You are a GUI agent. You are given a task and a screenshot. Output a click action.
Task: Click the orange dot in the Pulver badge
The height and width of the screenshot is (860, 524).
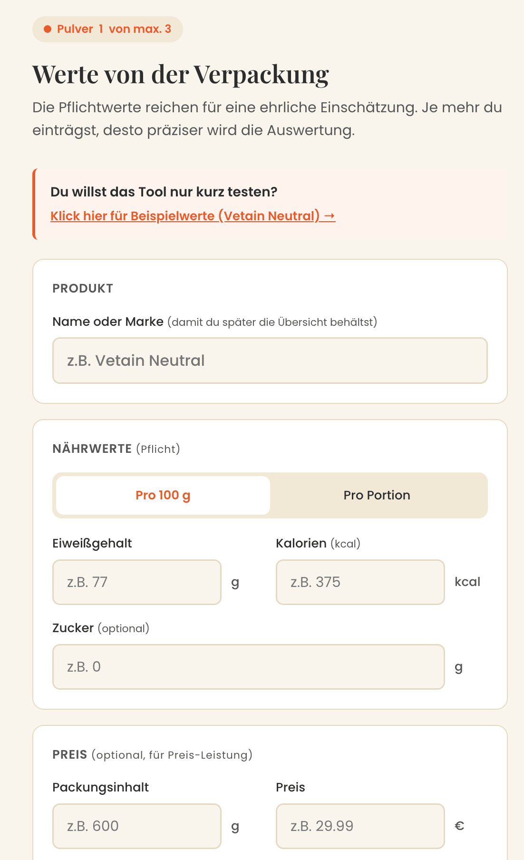click(x=48, y=29)
